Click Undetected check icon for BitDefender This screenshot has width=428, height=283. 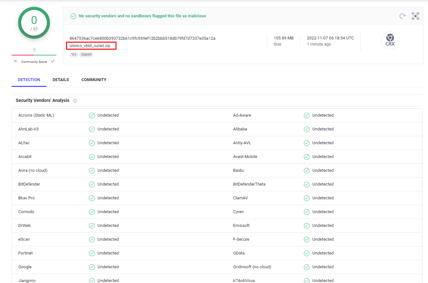[92, 184]
